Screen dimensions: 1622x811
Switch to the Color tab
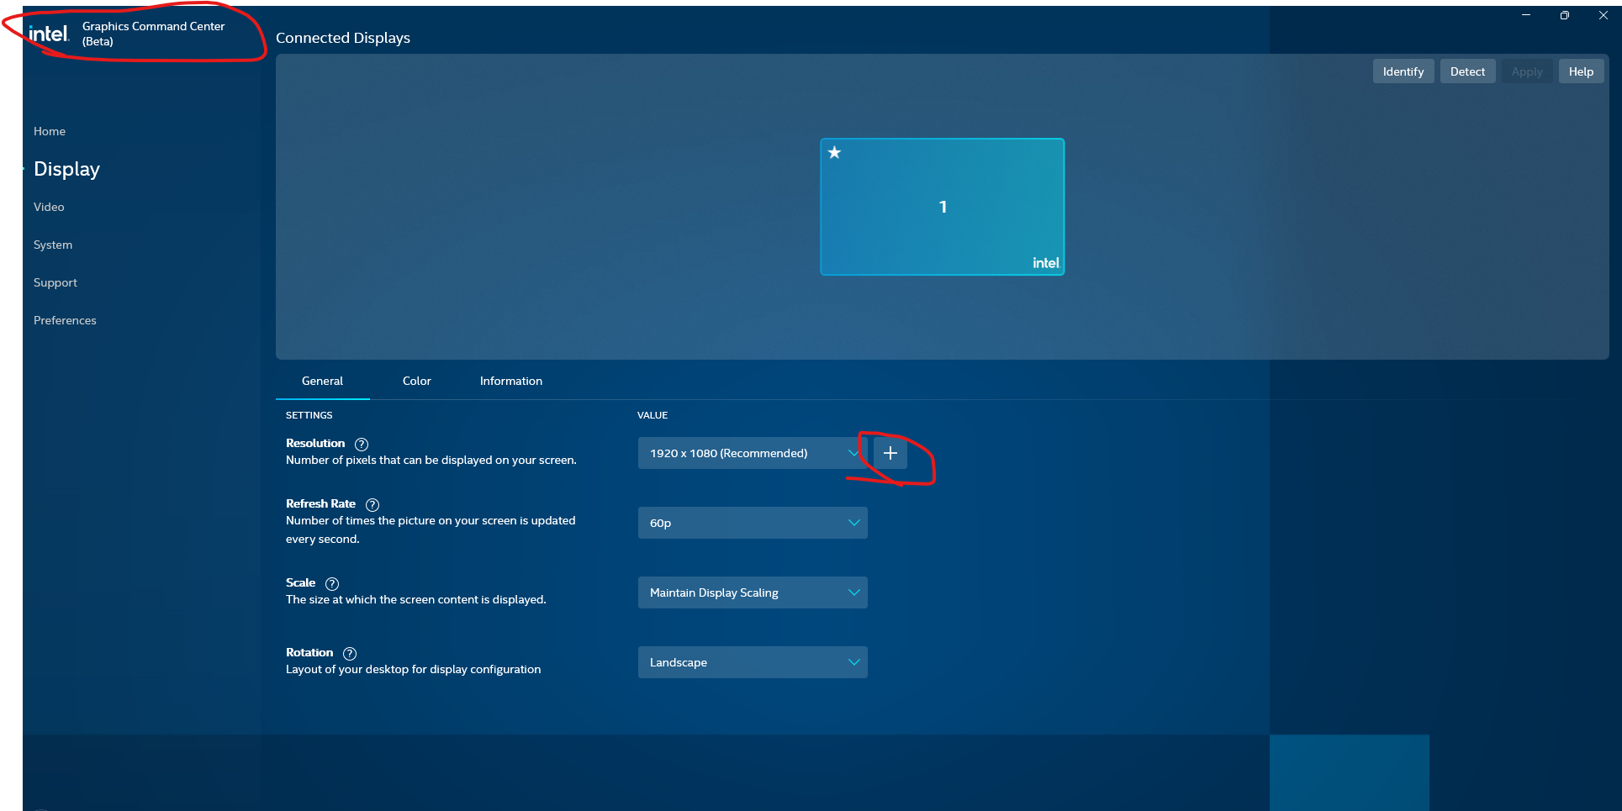pyautogui.click(x=416, y=381)
